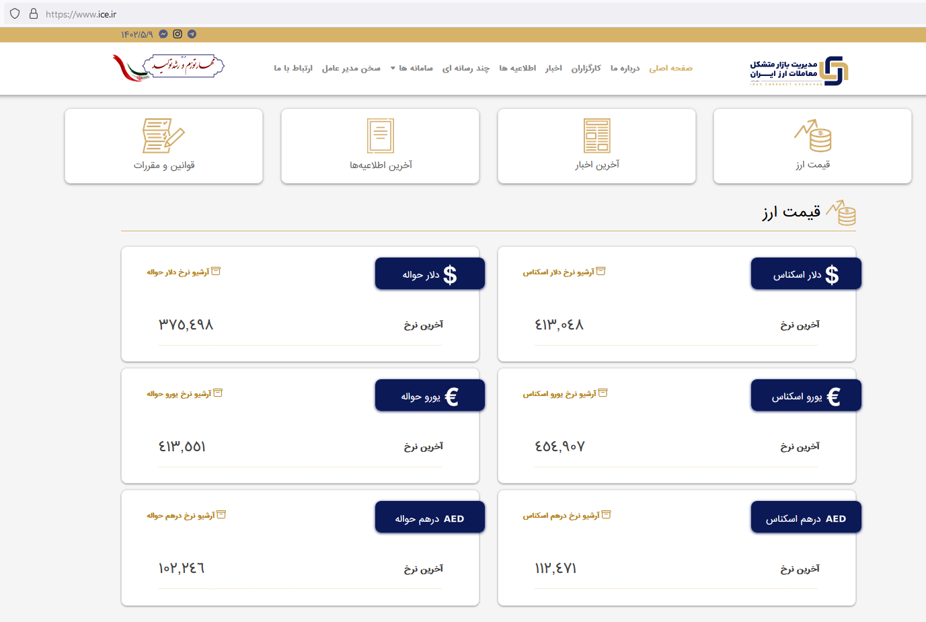This screenshot has width=926, height=622.
Task: Open the Telegram icon in top bar
Action: coord(191,33)
